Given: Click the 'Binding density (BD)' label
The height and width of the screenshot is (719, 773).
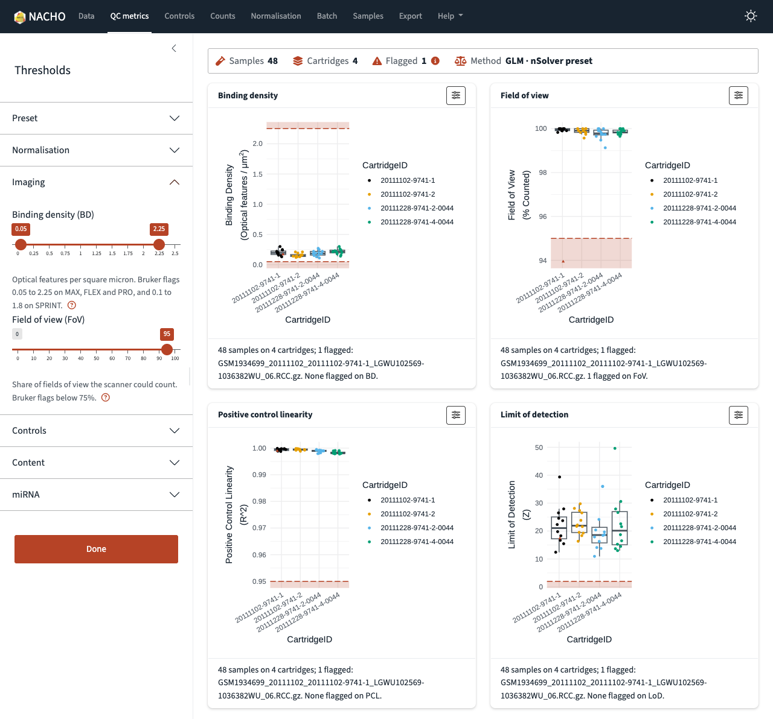Looking at the screenshot, I should point(53,215).
